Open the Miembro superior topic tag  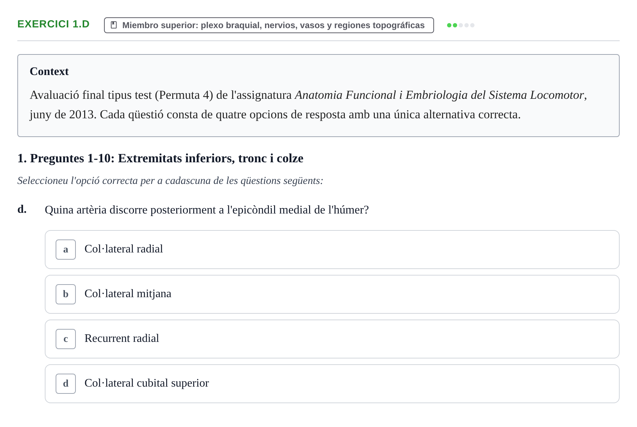coord(269,25)
